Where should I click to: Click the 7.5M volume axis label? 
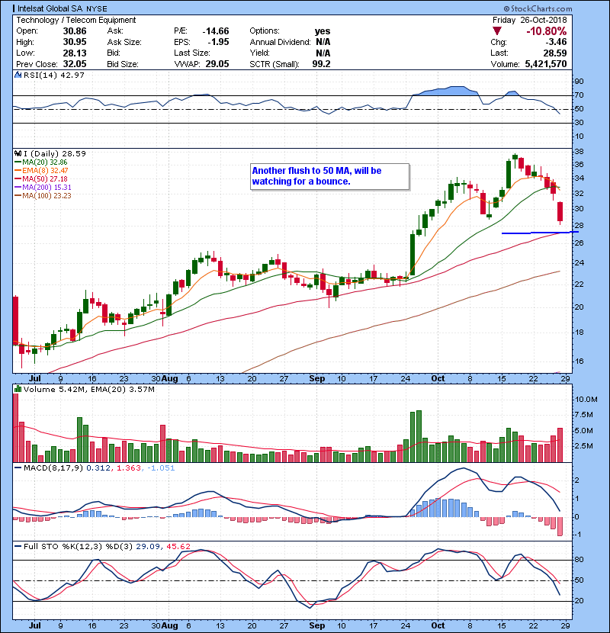(x=584, y=415)
